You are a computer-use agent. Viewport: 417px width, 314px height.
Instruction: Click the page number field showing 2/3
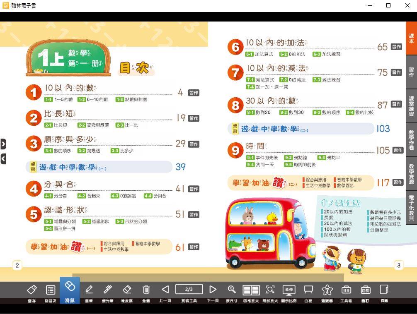click(189, 289)
